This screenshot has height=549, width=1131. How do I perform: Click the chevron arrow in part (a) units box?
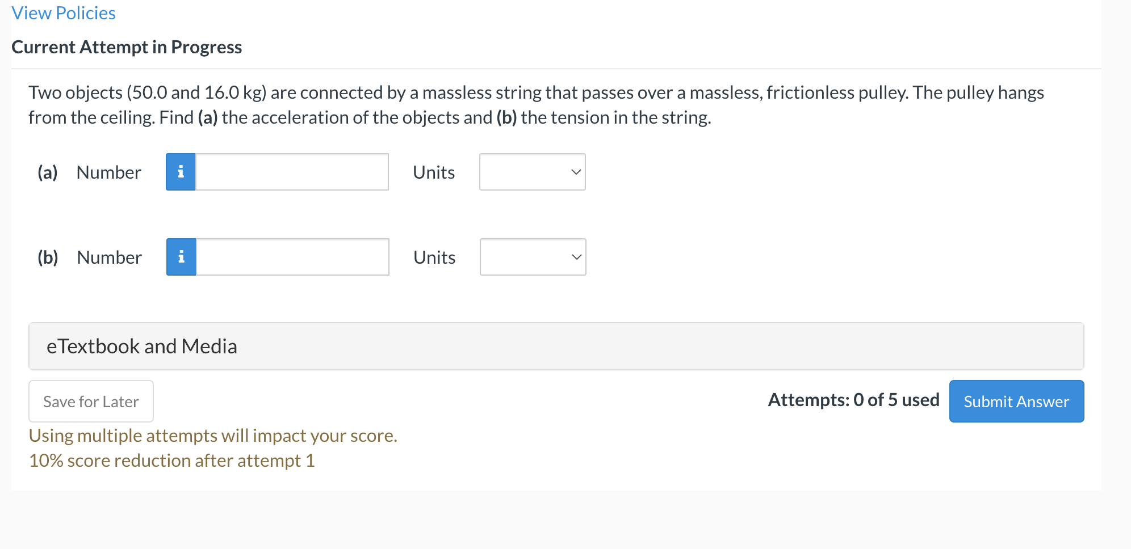(x=576, y=172)
